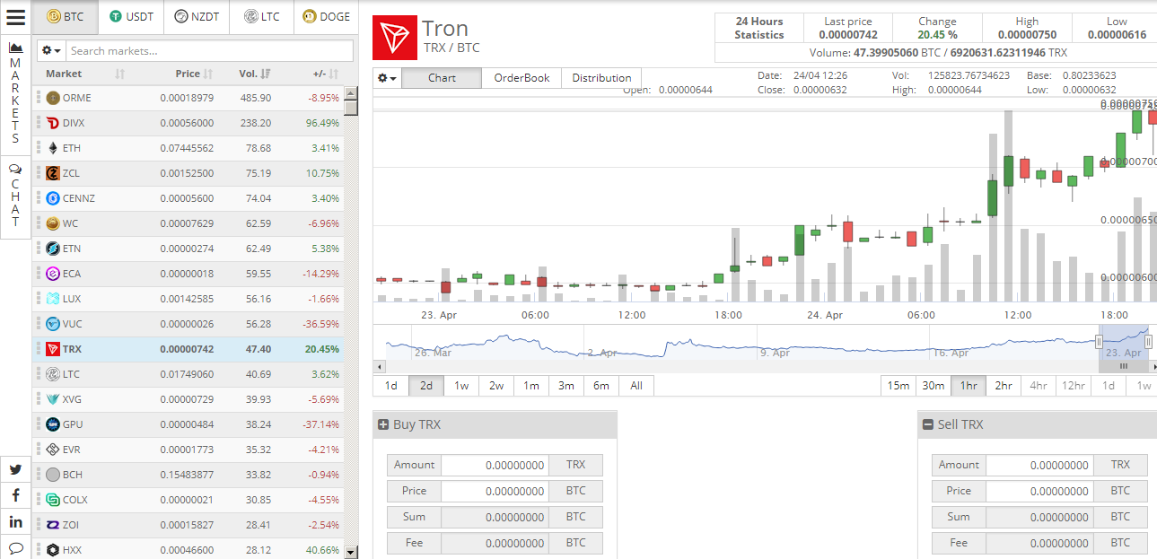
Task: Click the Sell TRX Amount field
Action: click(x=1039, y=465)
